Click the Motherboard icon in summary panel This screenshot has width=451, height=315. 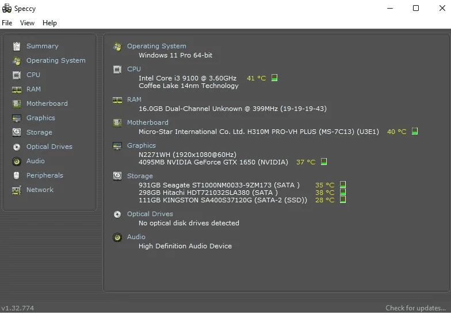pyautogui.click(x=117, y=123)
